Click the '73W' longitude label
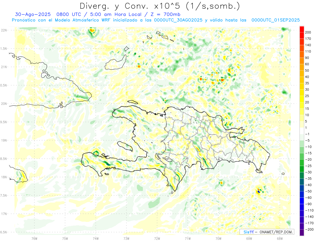 [x=126, y=238]
